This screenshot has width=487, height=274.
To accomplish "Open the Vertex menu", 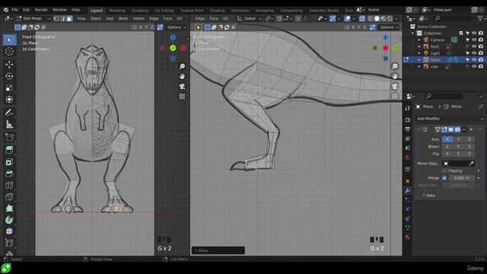I will click(138, 18).
